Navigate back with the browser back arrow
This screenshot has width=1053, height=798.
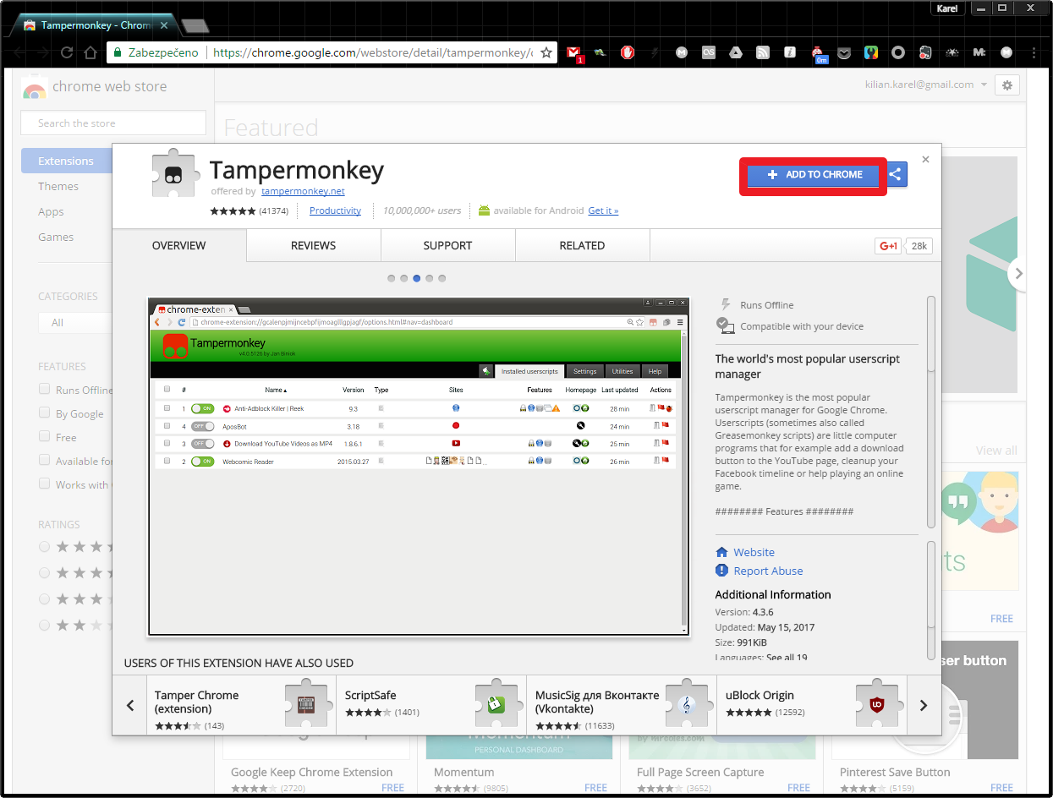[19, 52]
